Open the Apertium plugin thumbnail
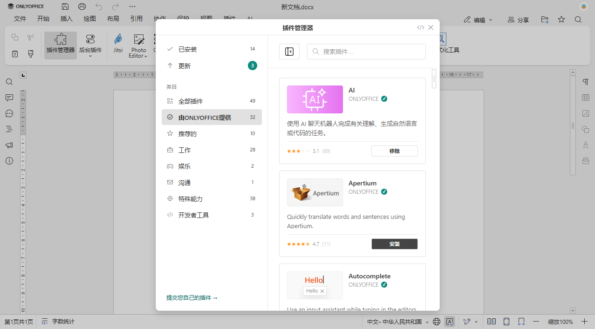Image resolution: width=595 pixels, height=329 pixels. tap(315, 192)
